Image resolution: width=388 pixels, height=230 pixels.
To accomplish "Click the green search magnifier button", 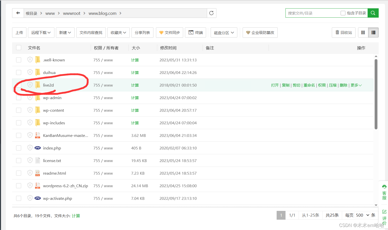I will tap(373, 13).
